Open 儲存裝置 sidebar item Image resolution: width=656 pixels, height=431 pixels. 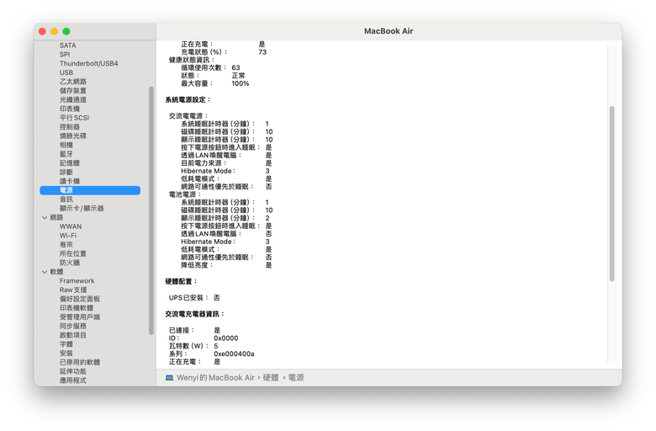point(73,90)
